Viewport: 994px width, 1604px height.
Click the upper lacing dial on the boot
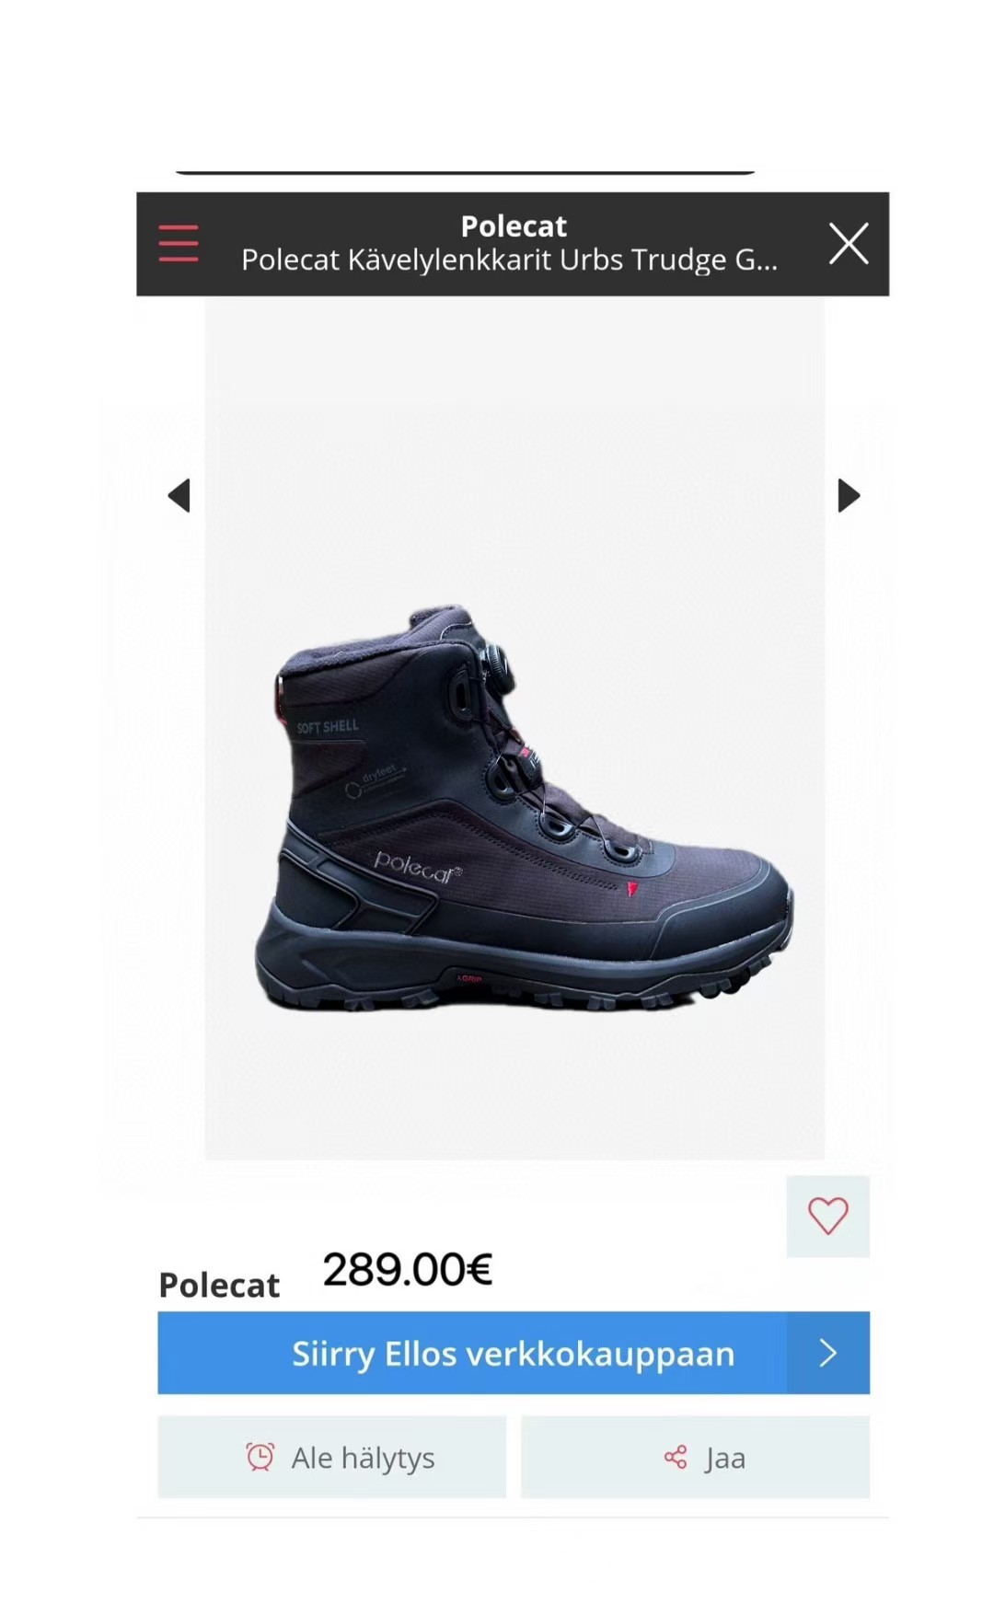pyautogui.click(x=495, y=663)
